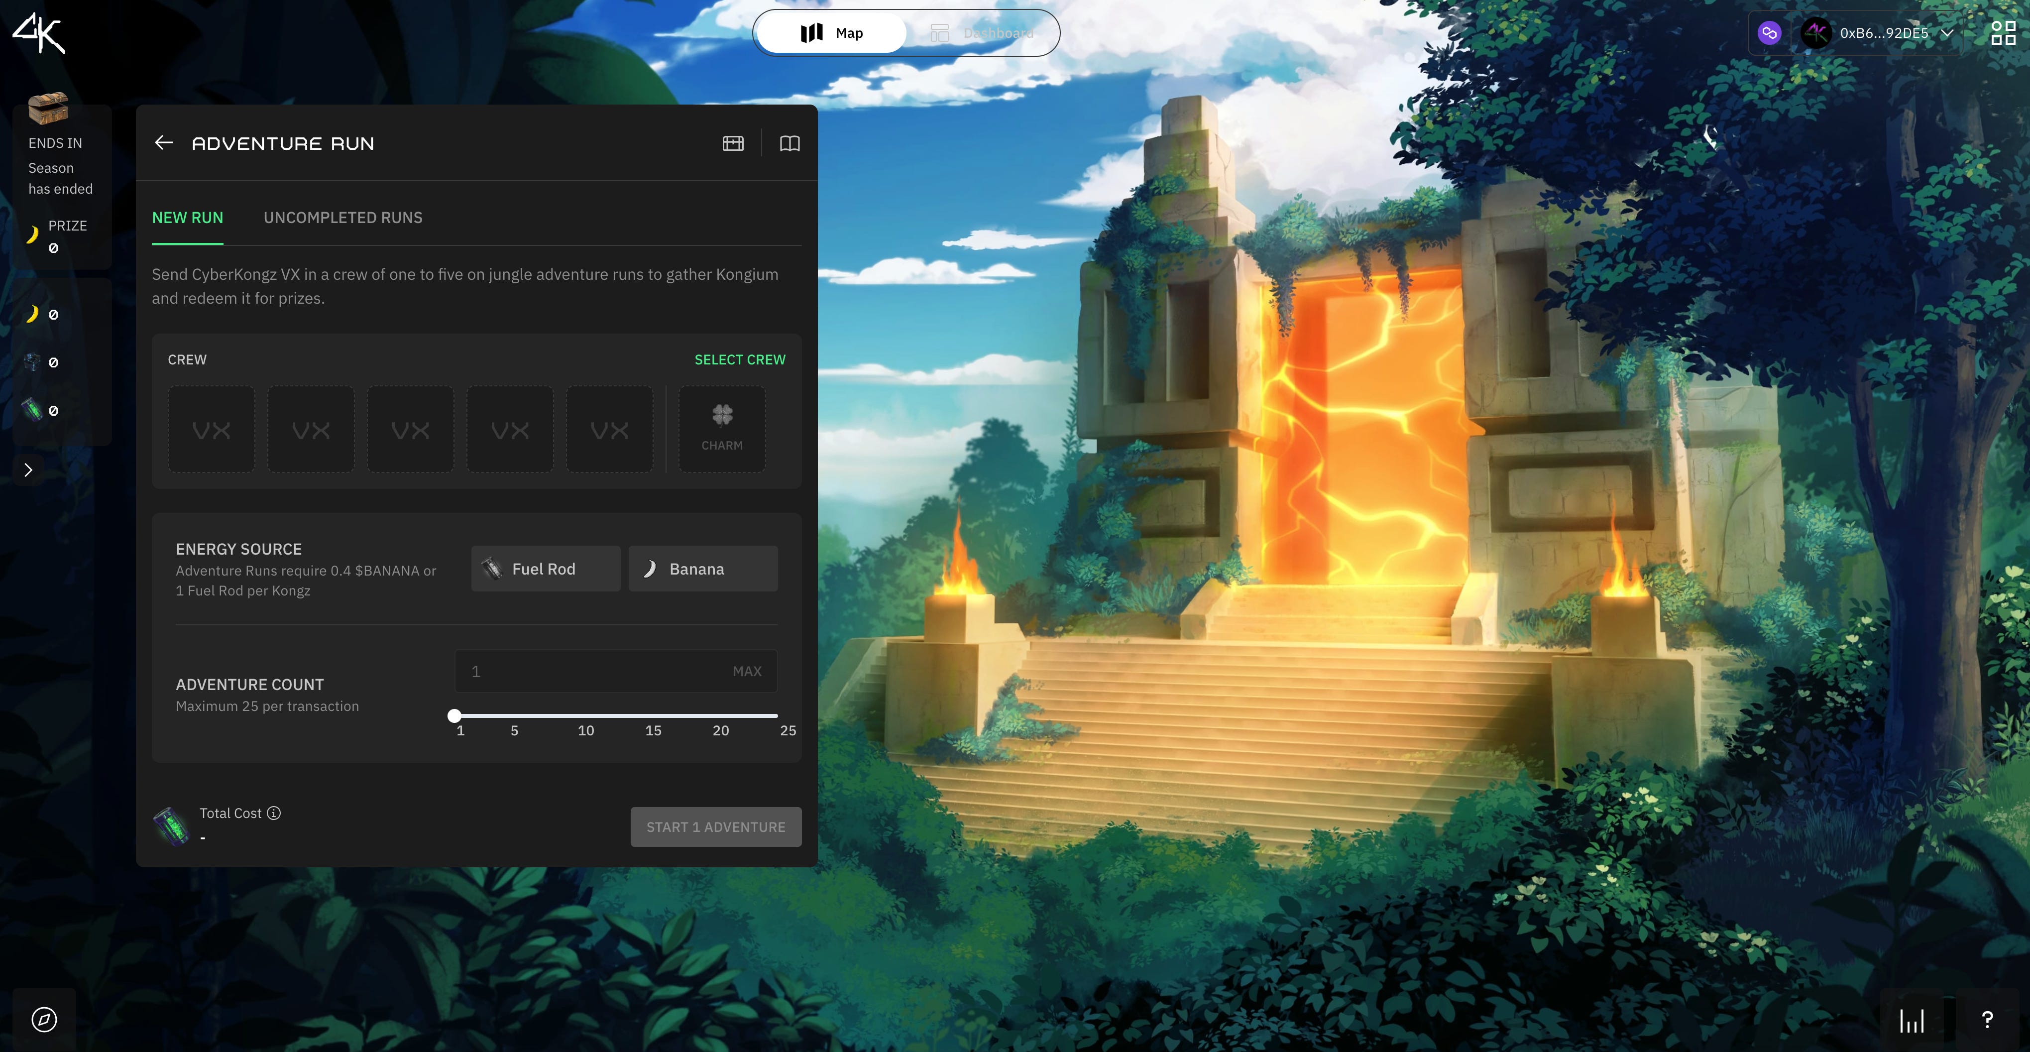Open the grid apps icon top right

pyautogui.click(x=2003, y=33)
